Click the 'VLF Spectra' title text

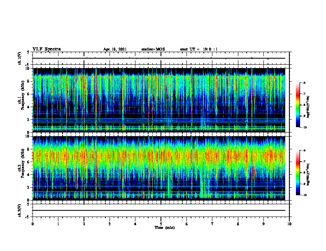(47, 49)
